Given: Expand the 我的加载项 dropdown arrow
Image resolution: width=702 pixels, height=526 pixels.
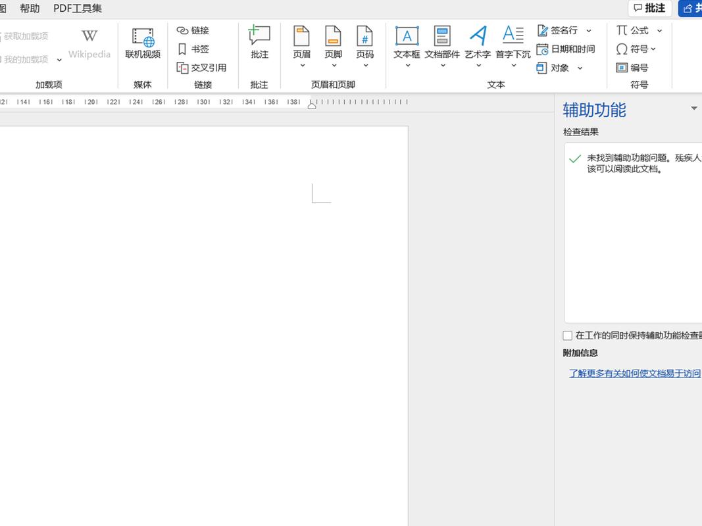Looking at the screenshot, I should point(59,60).
